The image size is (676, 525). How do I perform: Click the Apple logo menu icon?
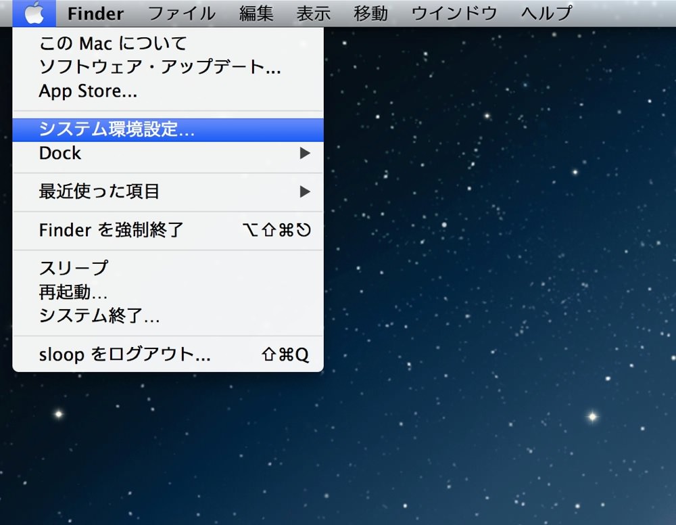(x=34, y=13)
